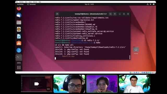
Task: Click the terminal search magnifier button
Action: click(x=110, y=14)
